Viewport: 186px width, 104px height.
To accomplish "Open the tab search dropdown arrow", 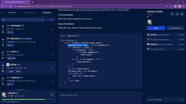I will [x=167, y=2].
